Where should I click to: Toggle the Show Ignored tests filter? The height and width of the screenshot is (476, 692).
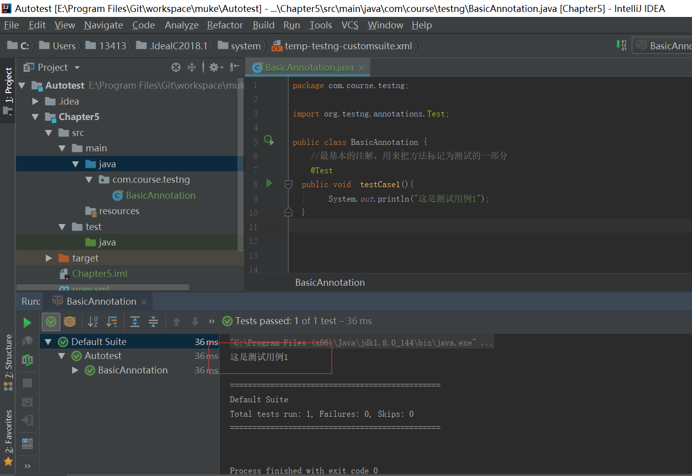[x=70, y=322]
